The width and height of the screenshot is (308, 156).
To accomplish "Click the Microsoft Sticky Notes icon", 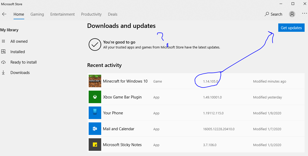I will tap(95, 145).
